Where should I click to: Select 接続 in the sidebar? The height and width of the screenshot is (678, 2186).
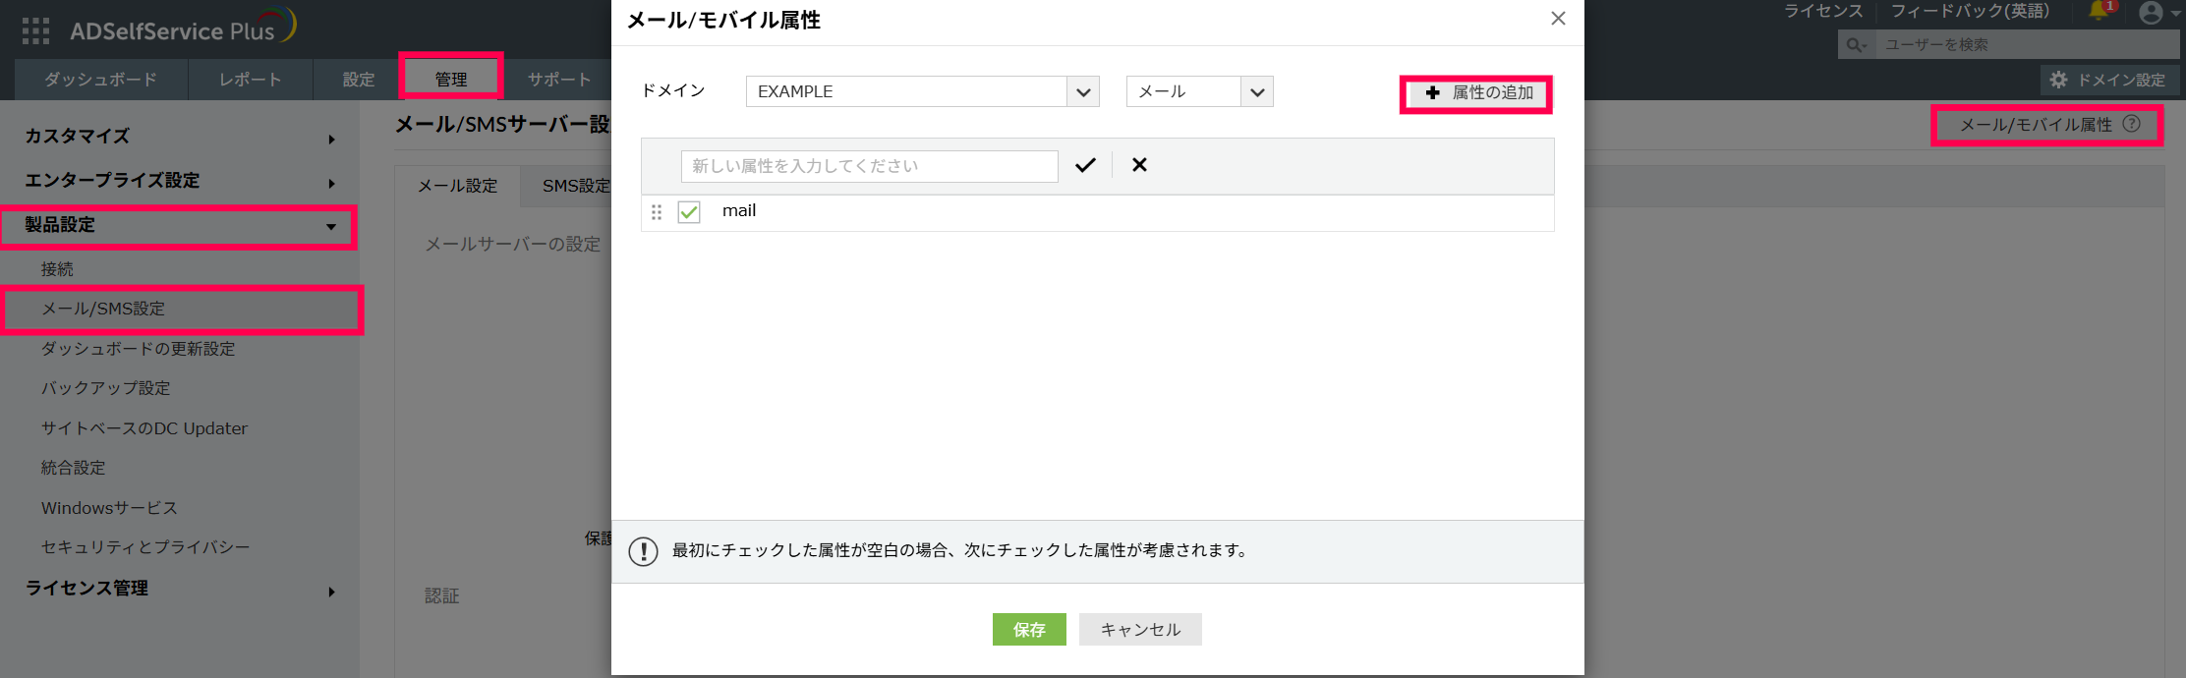[x=57, y=269]
